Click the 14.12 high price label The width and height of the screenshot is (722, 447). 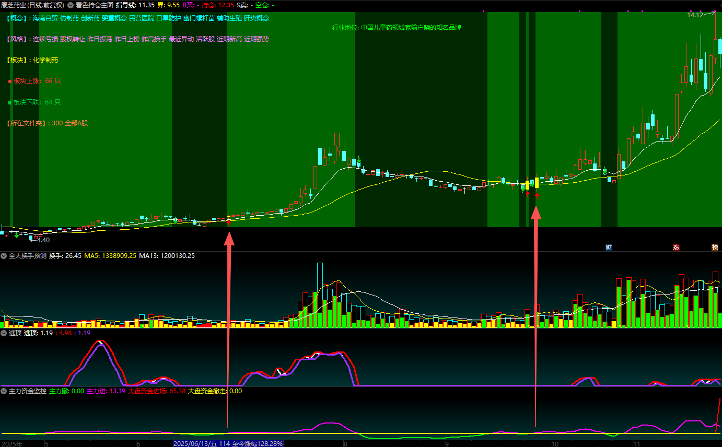point(695,15)
